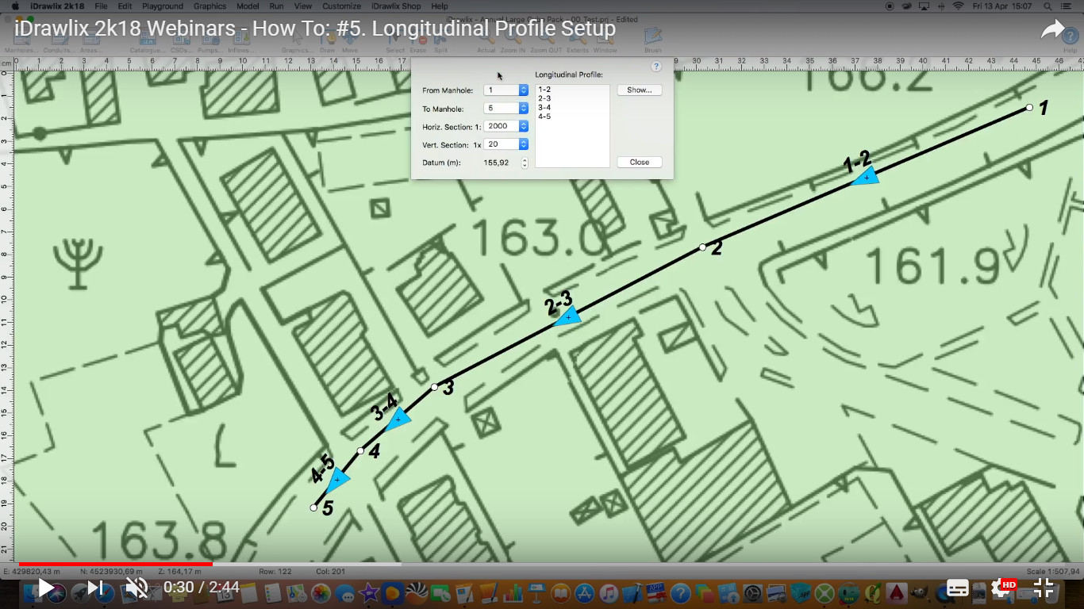This screenshot has height=609, width=1084.
Task: Open the iDrawlix Shop menu
Action: click(396, 6)
